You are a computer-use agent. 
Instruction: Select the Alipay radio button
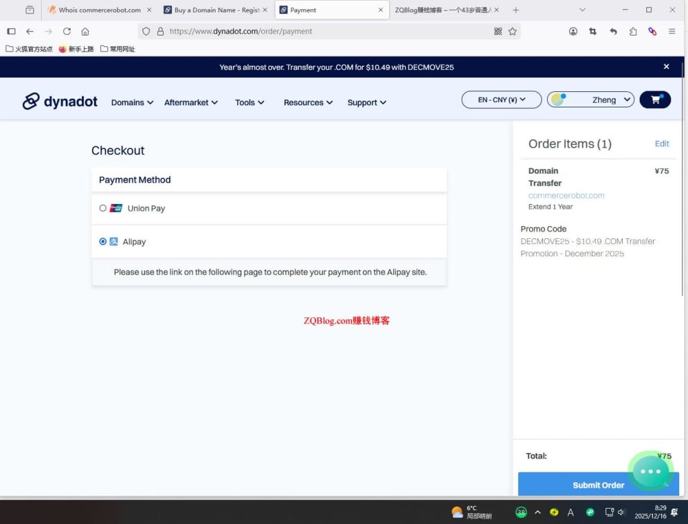click(103, 242)
